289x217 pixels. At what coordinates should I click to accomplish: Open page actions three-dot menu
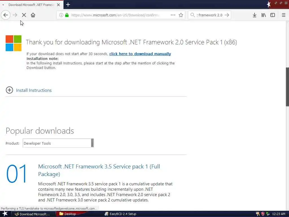173,15
